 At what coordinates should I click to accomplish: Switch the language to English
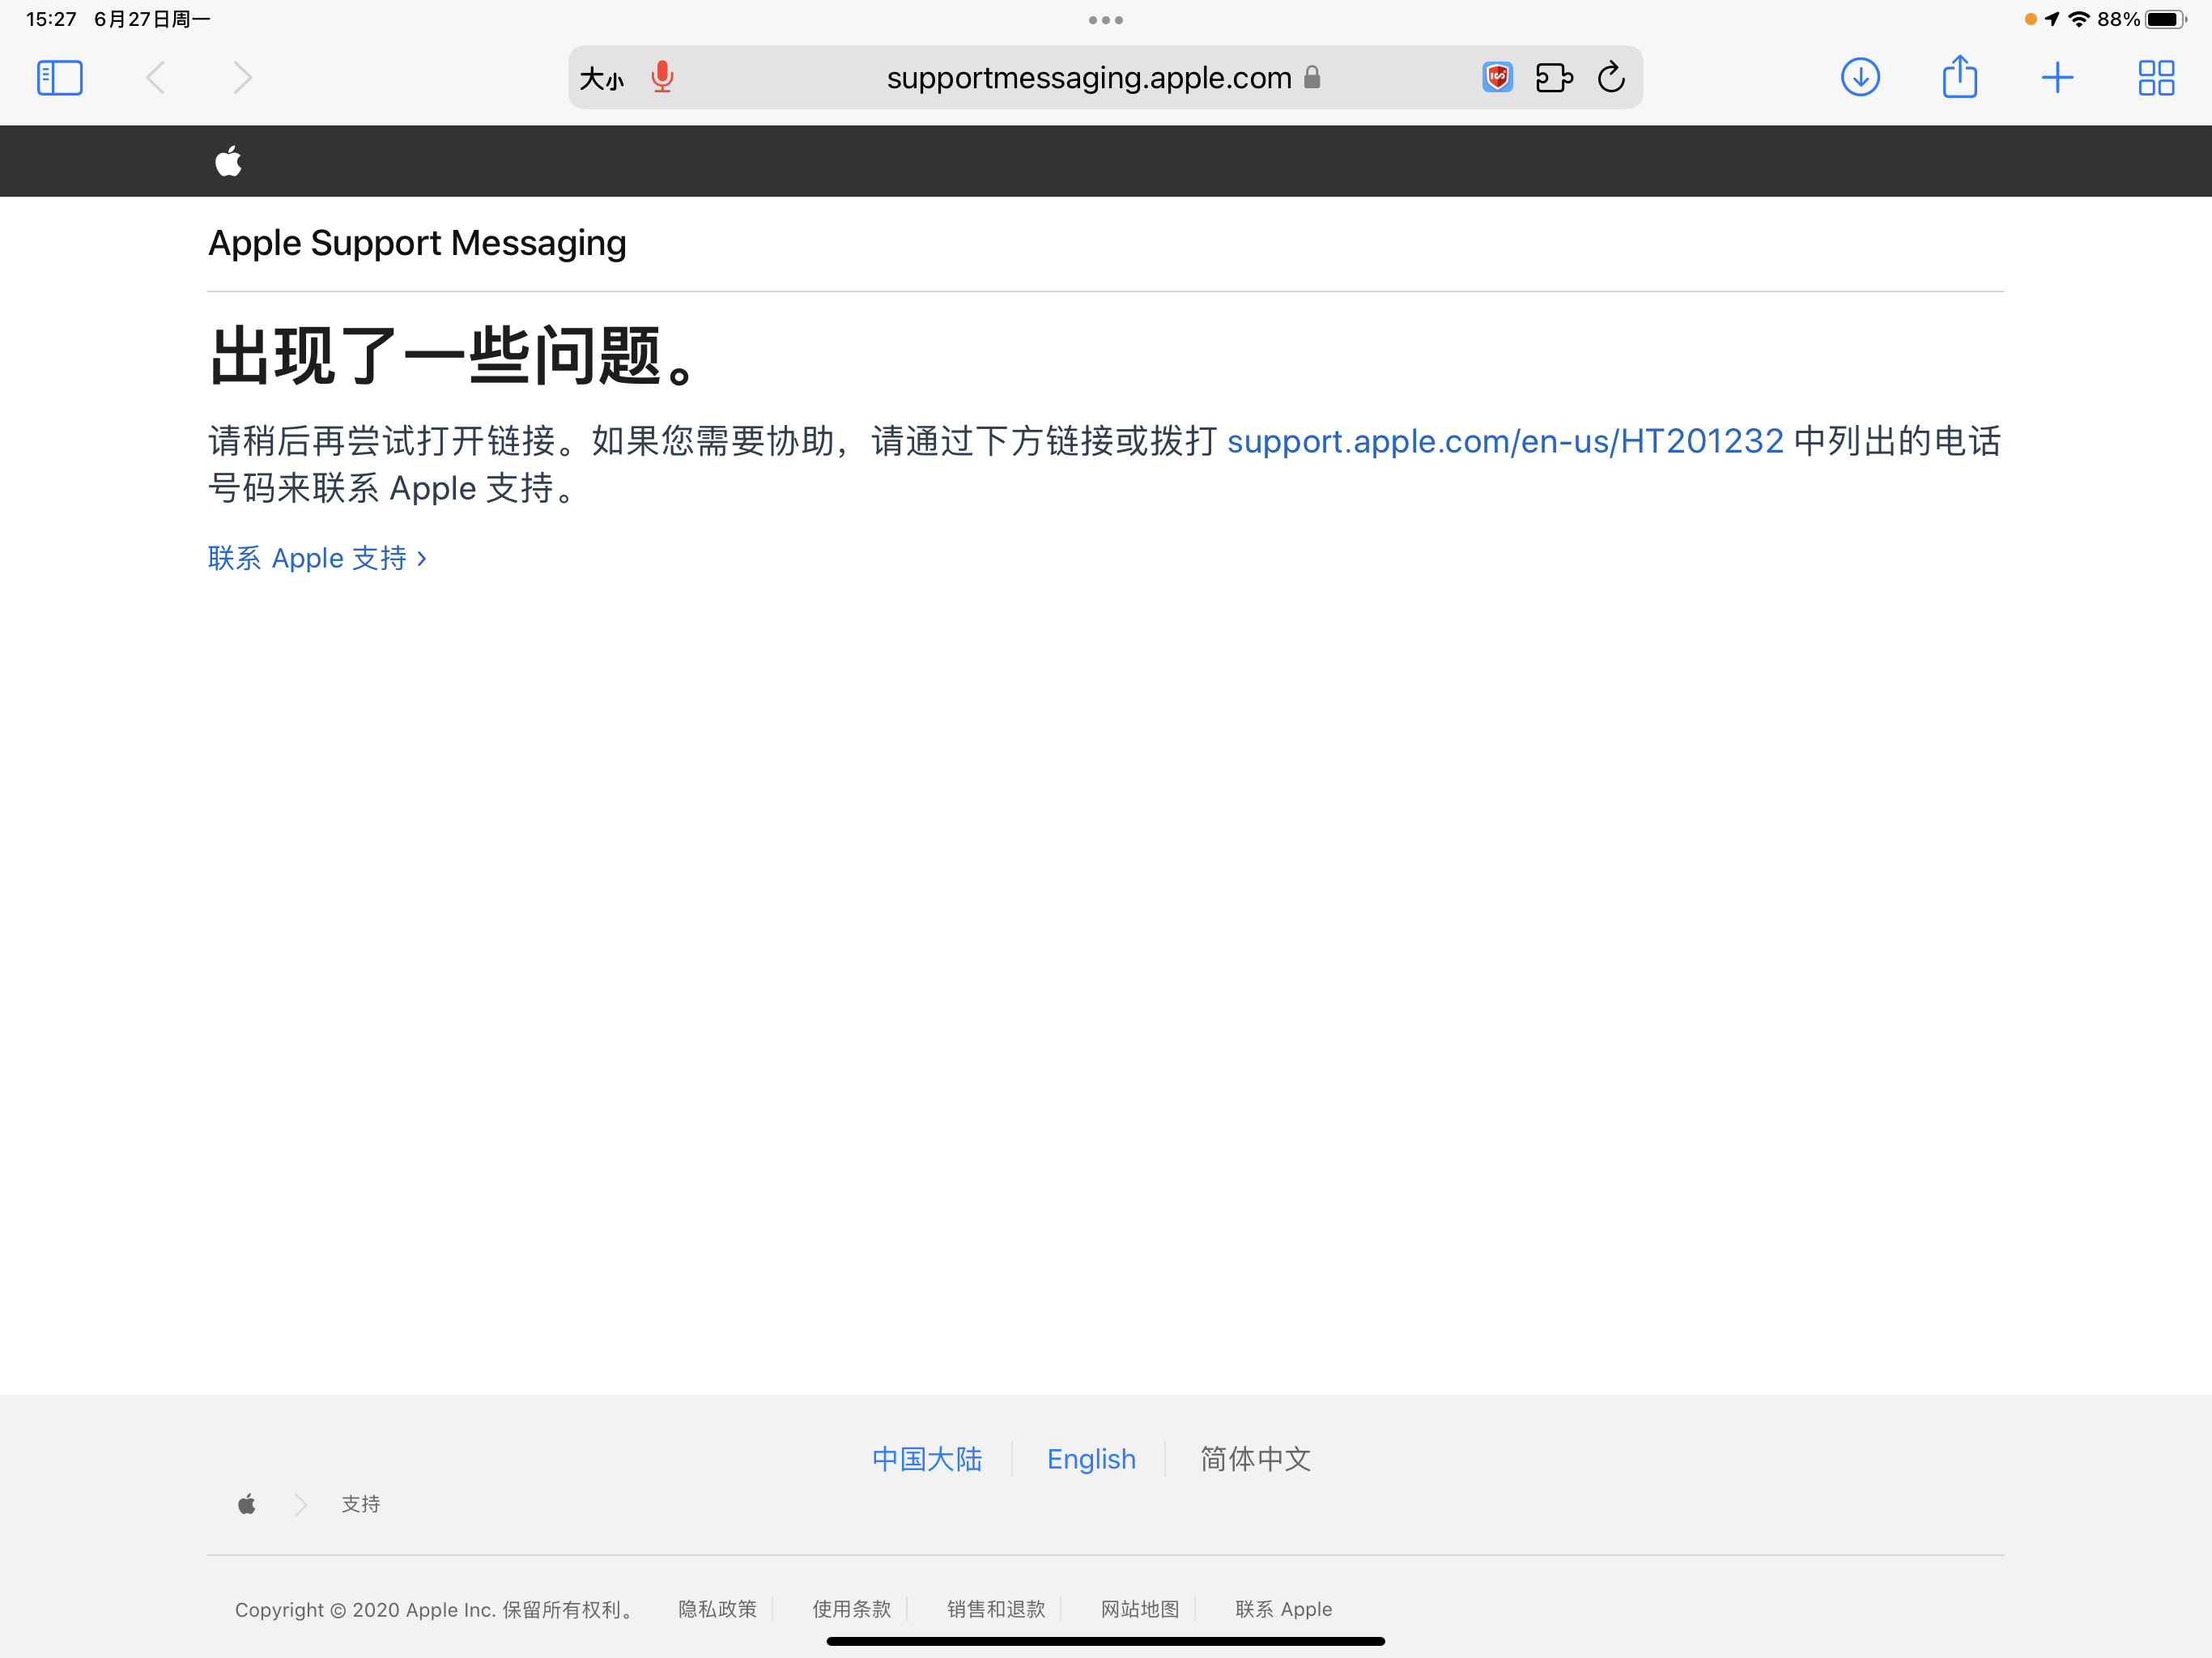click(x=1090, y=1459)
